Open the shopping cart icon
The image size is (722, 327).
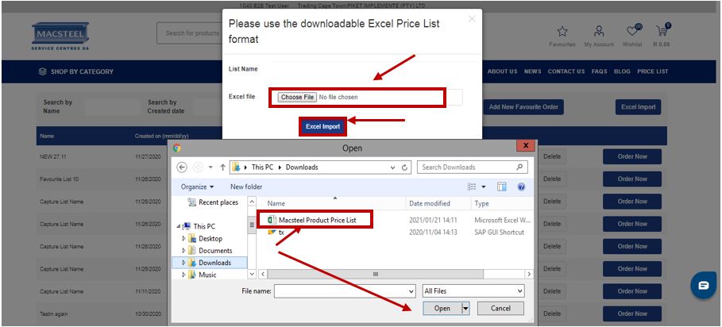click(x=660, y=32)
